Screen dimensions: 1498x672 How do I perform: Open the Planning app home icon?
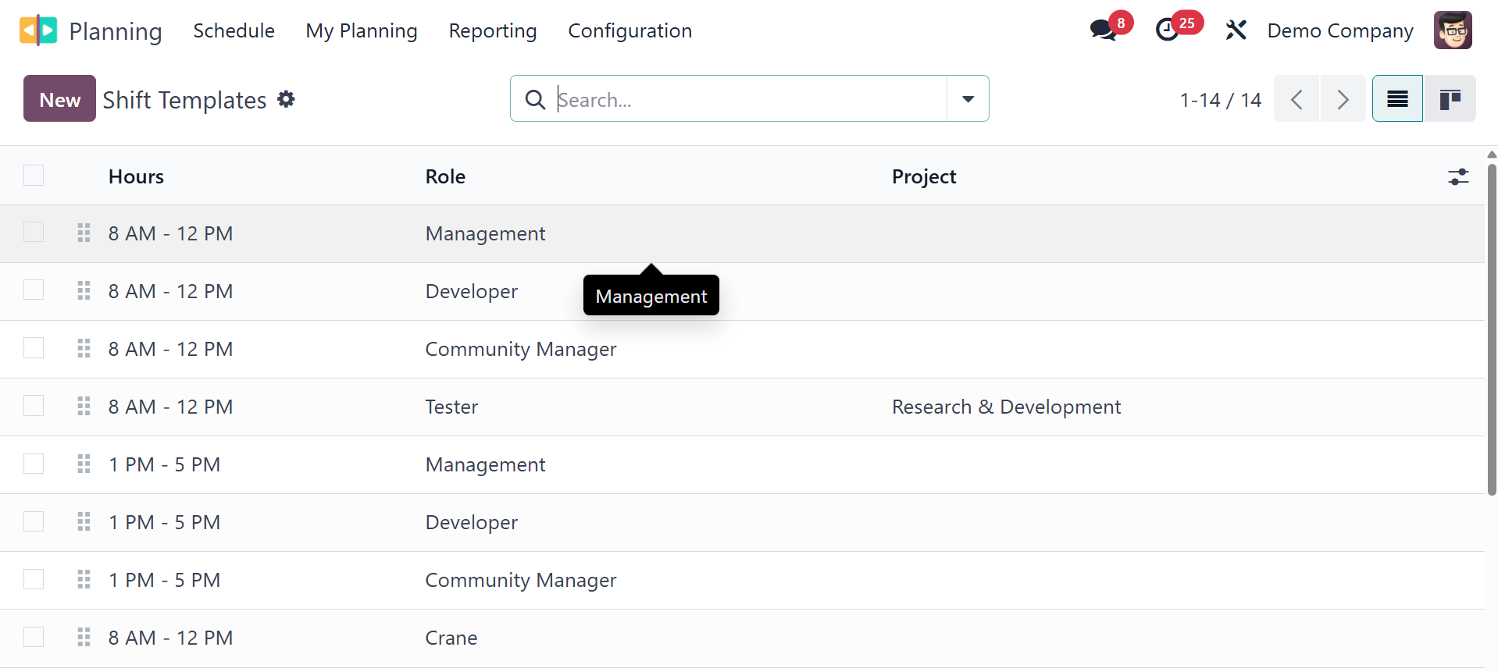pos(37,30)
